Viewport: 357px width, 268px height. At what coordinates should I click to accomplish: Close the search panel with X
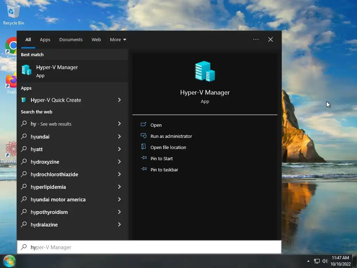tap(271, 39)
